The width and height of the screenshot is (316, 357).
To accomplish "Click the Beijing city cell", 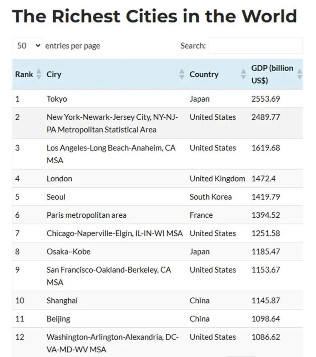I will click(58, 319).
